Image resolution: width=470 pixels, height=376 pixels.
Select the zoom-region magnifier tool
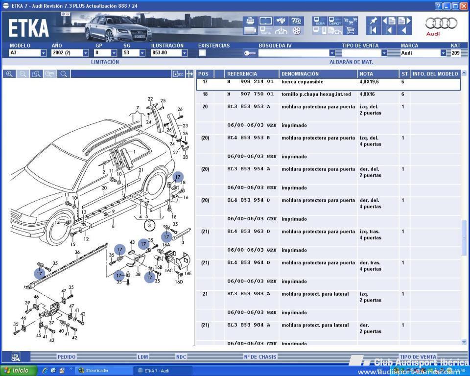(36, 74)
